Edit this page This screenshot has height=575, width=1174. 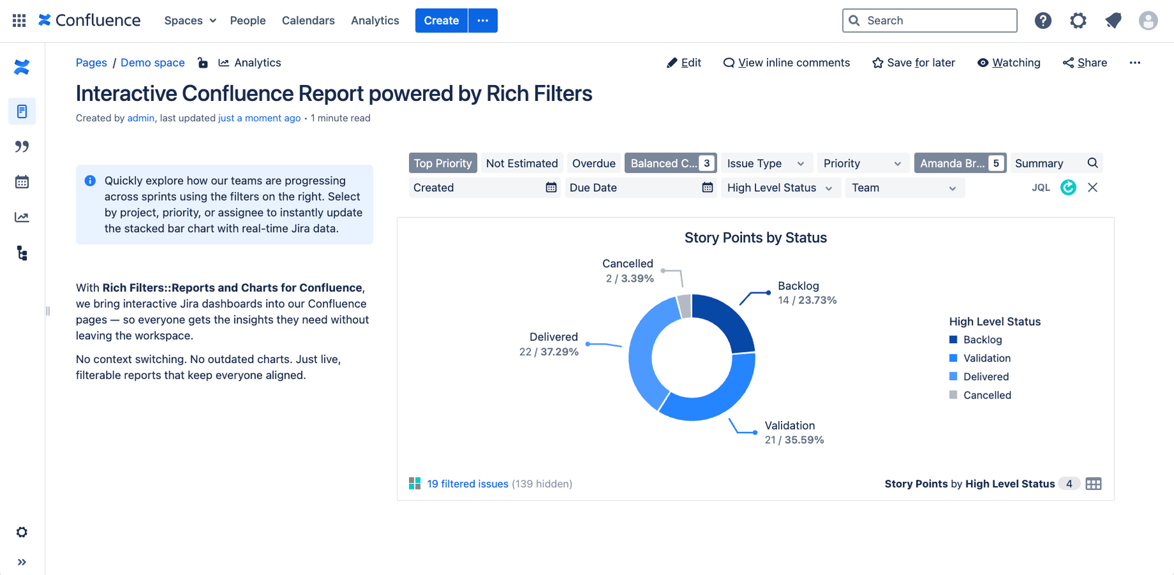point(684,63)
